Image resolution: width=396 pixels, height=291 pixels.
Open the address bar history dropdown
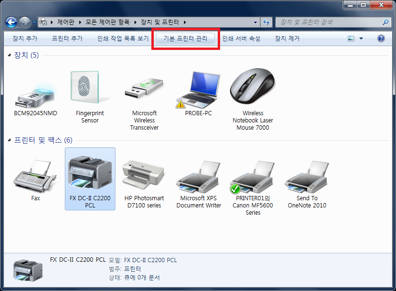click(x=255, y=22)
